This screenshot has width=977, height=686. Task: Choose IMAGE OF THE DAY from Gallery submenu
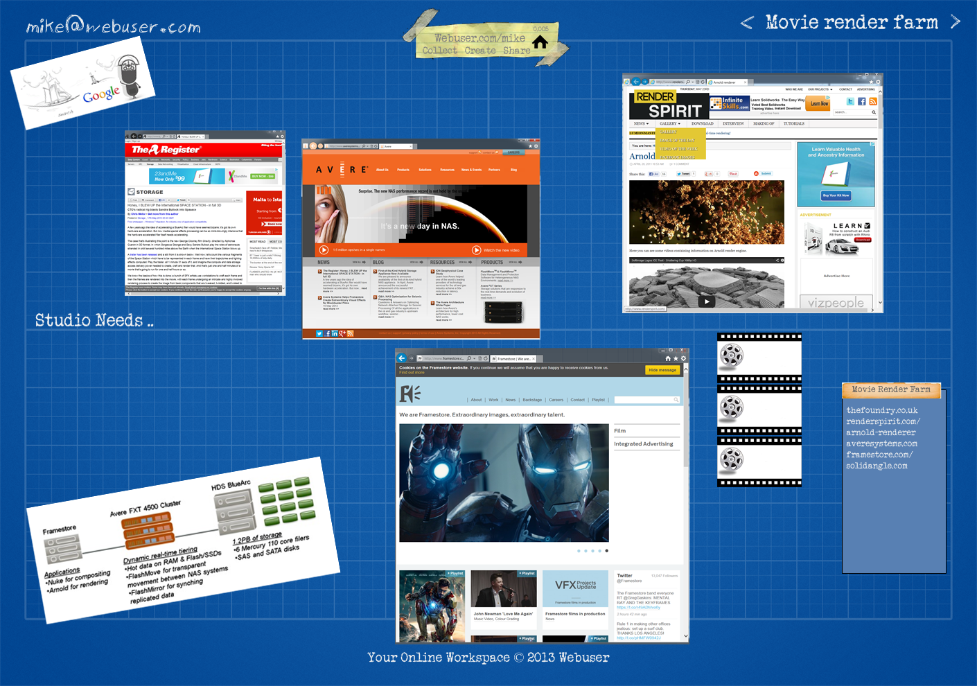click(x=678, y=140)
